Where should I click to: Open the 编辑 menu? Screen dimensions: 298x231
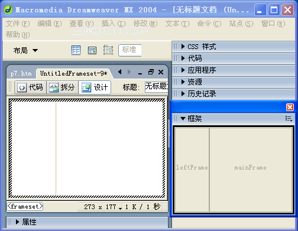pos(50,24)
